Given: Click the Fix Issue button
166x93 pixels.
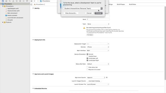Looking at the screenshot, I should pos(90,35).
